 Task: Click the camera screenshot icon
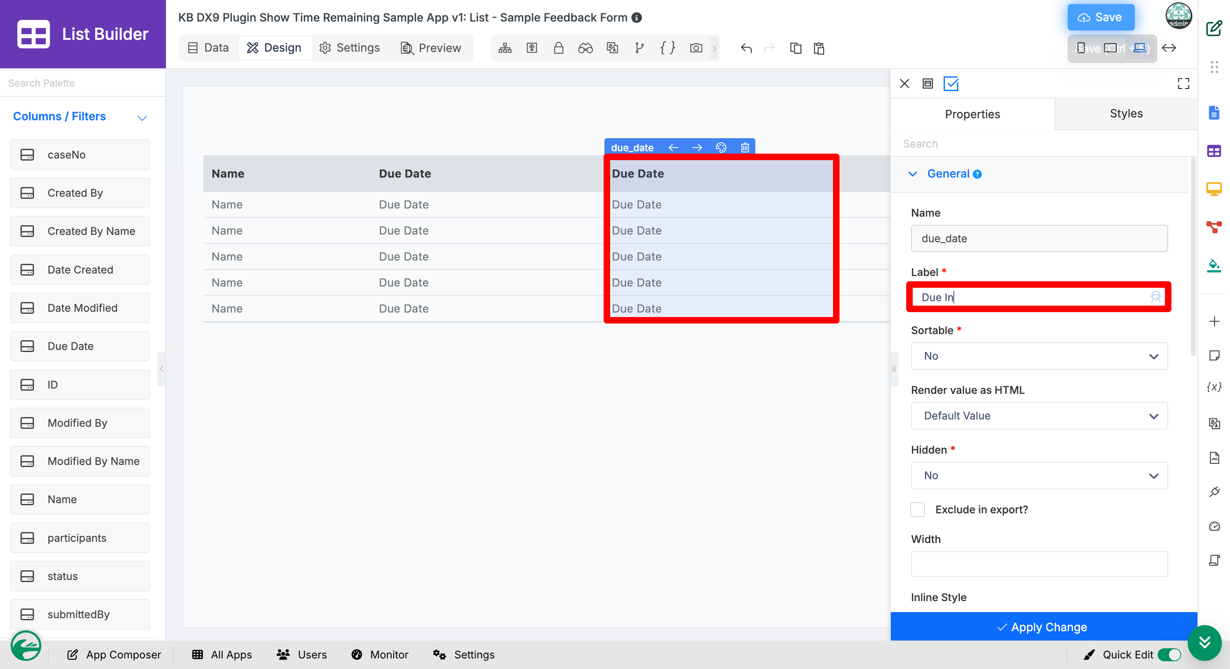tap(696, 48)
